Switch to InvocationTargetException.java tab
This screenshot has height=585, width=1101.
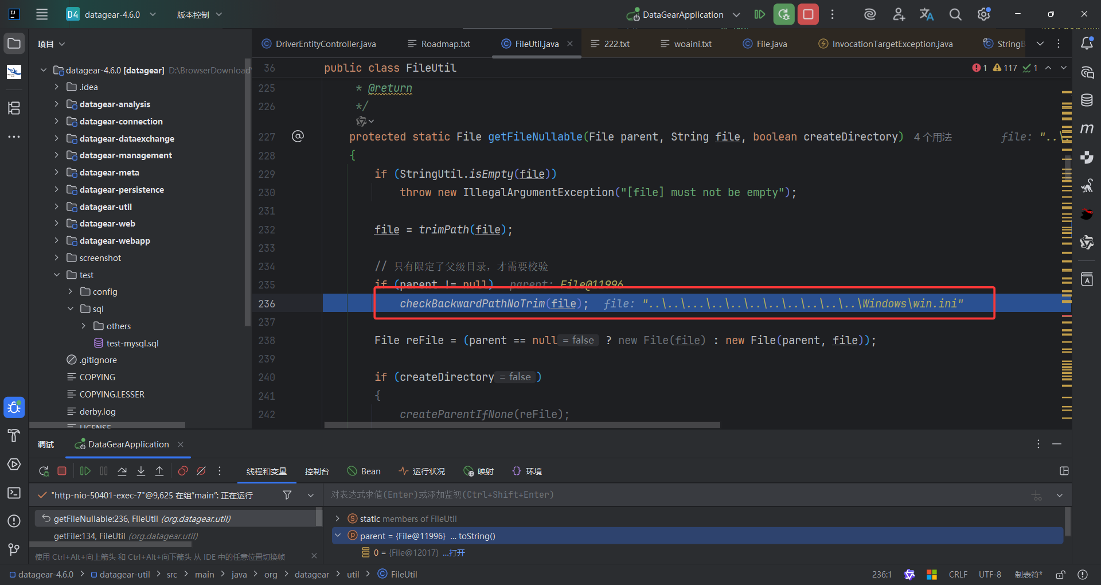pyautogui.click(x=885, y=44)
